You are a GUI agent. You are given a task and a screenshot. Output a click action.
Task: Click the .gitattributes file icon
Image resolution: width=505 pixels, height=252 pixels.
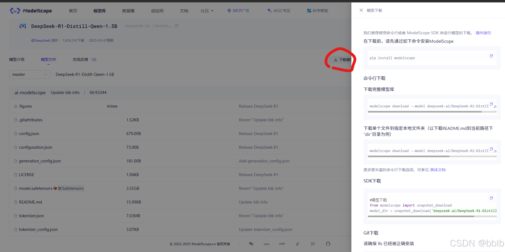click(16, 120)
